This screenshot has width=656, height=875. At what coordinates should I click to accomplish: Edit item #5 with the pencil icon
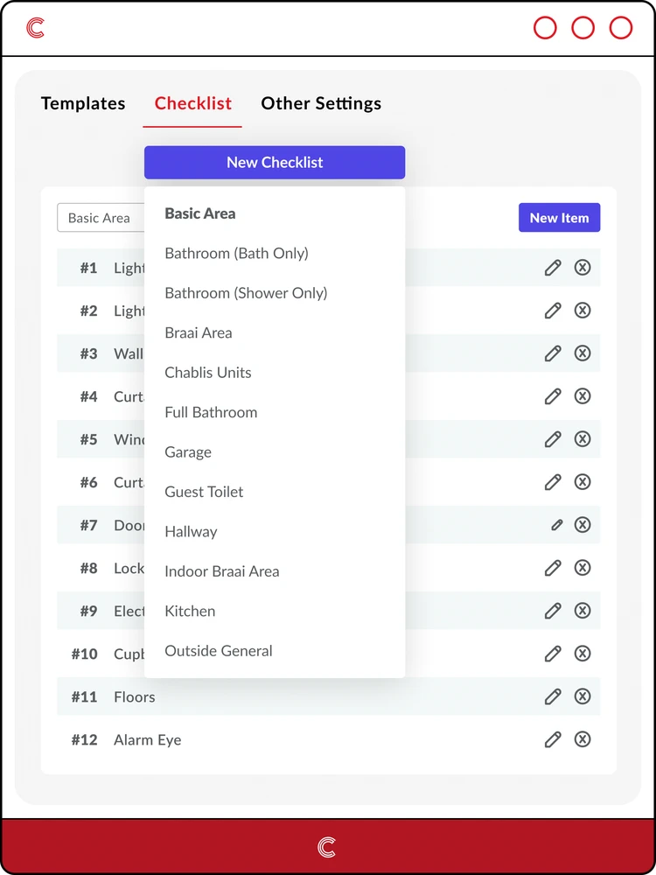click(x=553, y=439)
